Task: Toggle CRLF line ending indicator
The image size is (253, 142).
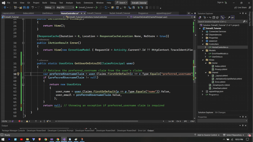Action: point(192,121)
